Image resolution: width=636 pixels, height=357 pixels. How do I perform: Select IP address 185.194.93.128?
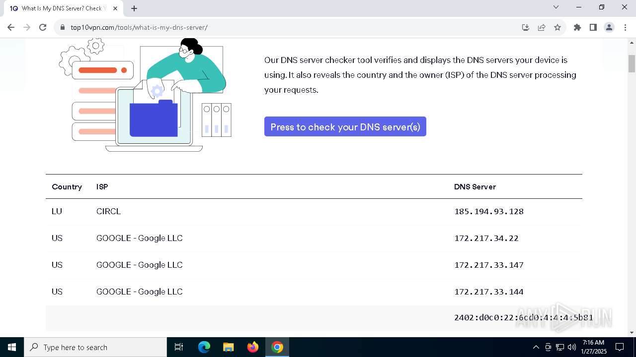pyautogui.click(x=489, y=211)
